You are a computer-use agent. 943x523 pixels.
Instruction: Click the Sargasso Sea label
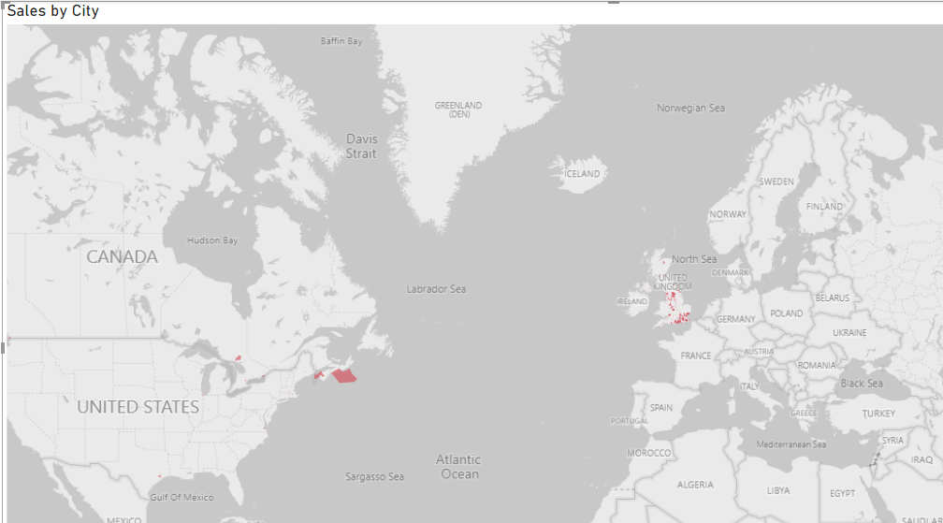pos(374,477)
